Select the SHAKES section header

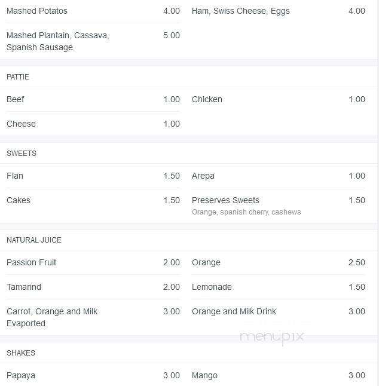tap(21, 353)
